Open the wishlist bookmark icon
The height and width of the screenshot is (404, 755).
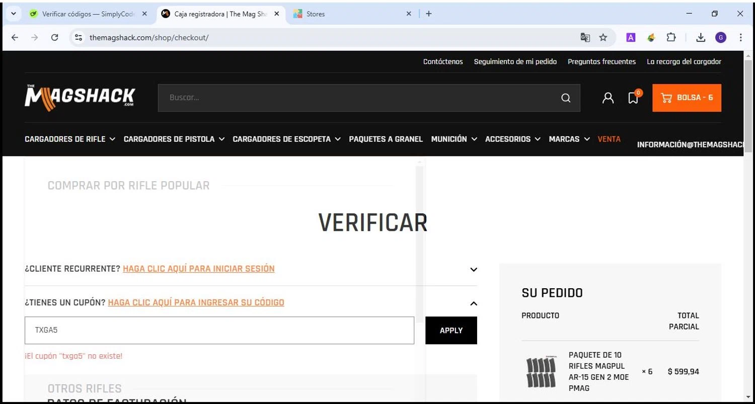(x=633, y=98)
